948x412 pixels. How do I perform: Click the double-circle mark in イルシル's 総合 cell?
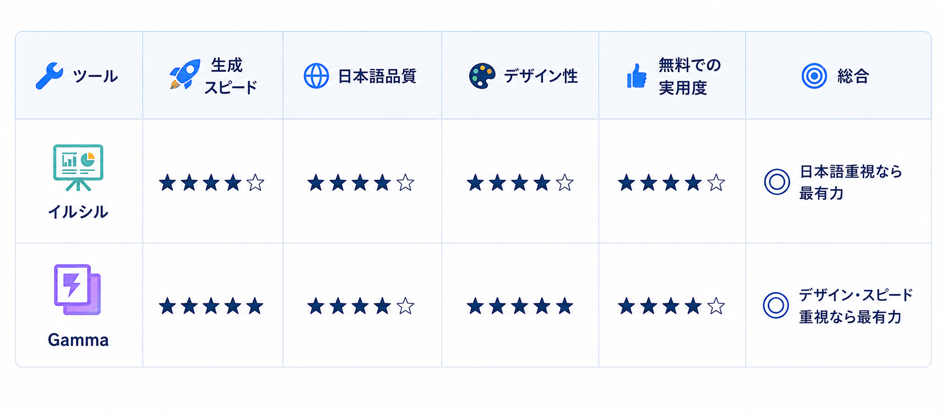coord(777,182)
